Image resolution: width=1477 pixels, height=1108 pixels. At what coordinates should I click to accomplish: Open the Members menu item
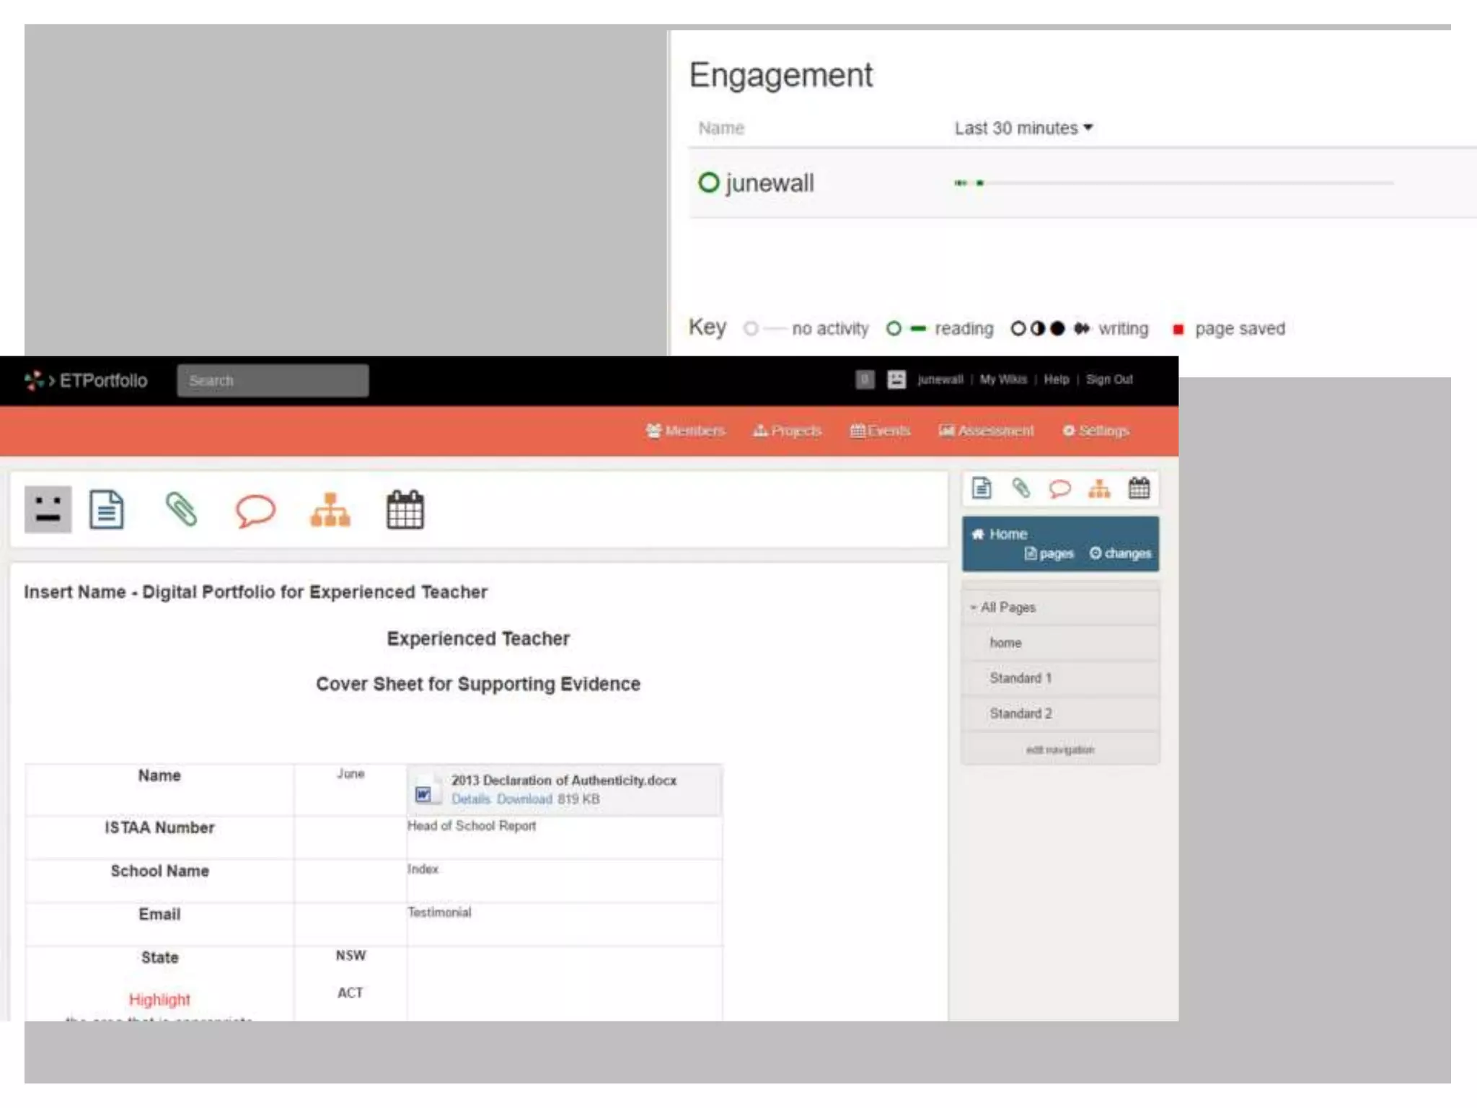point(685,431)
